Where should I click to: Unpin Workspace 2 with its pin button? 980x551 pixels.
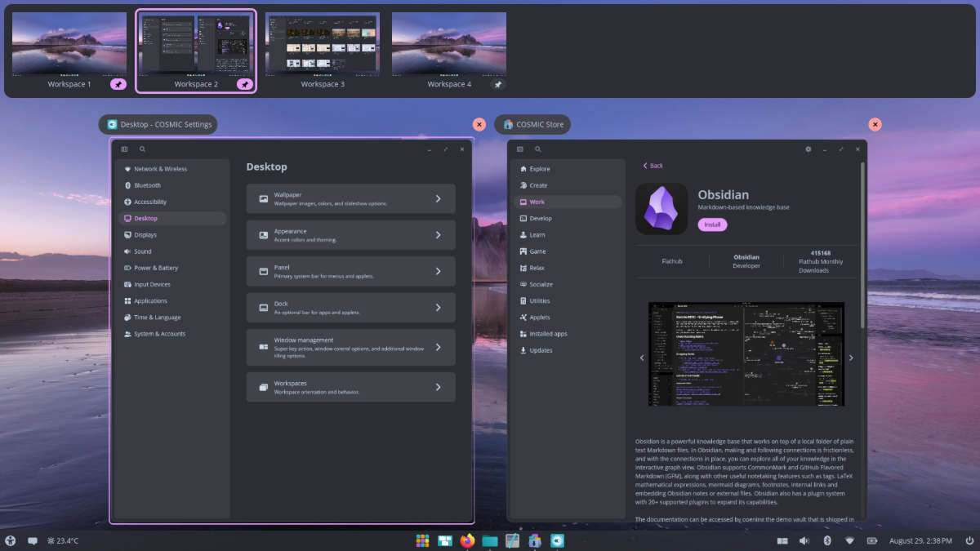pyautogui.click(x=245, y=84)
